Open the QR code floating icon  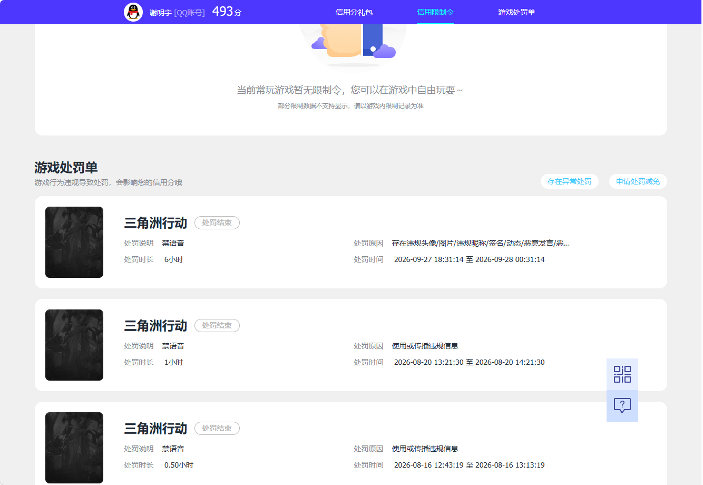622,374
